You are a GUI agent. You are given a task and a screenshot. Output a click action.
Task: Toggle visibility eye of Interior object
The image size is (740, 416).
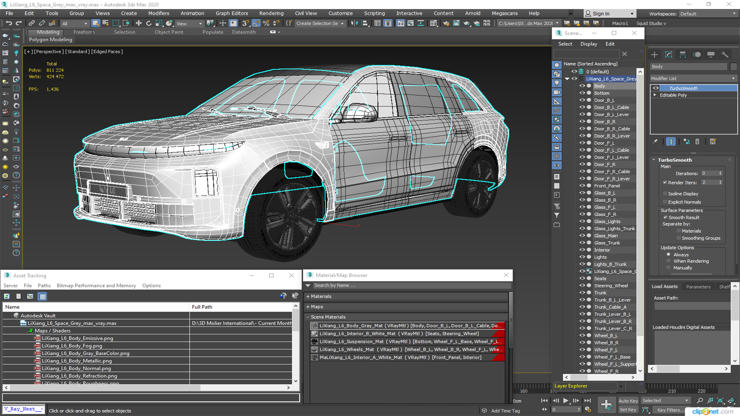[582, 250]
